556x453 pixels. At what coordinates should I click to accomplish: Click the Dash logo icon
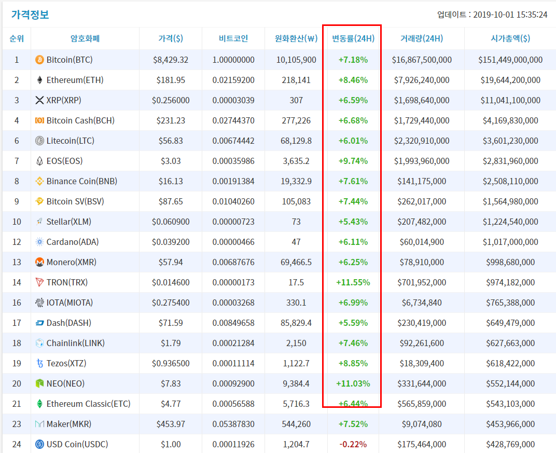pyautogui.click(x=39, y=322)
